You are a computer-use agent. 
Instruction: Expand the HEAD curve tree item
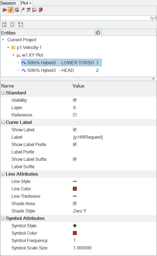18,70
